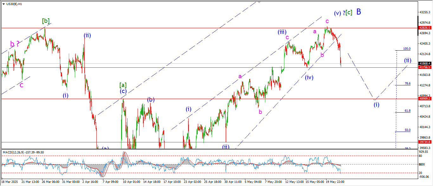
Task: Click the gray chart shift marker at top
Action: 259,2
